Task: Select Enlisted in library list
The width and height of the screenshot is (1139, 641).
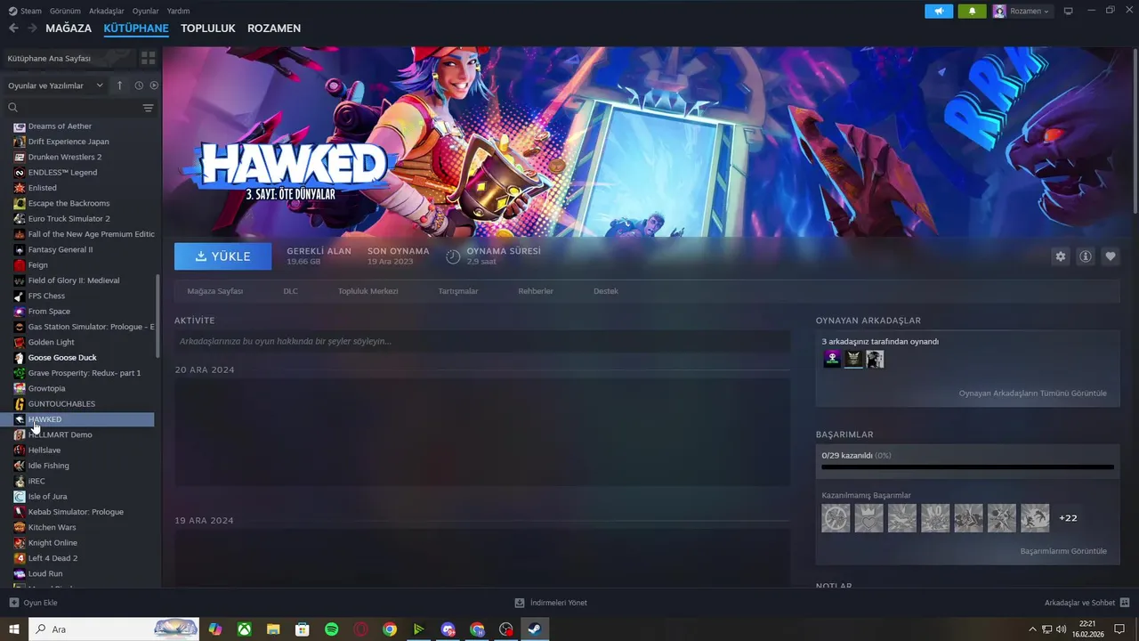Action: 84,188
